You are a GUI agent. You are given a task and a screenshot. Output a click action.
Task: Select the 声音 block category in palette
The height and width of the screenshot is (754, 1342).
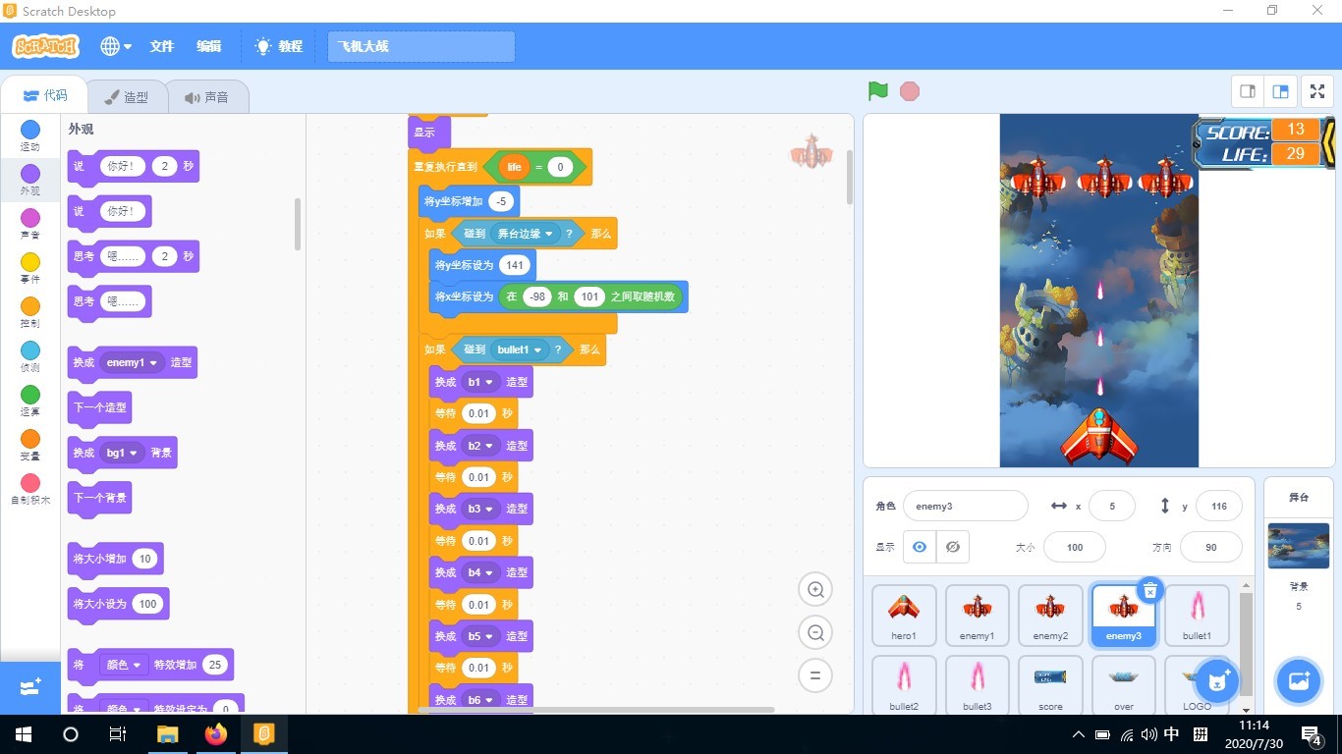tap(30, 224)
